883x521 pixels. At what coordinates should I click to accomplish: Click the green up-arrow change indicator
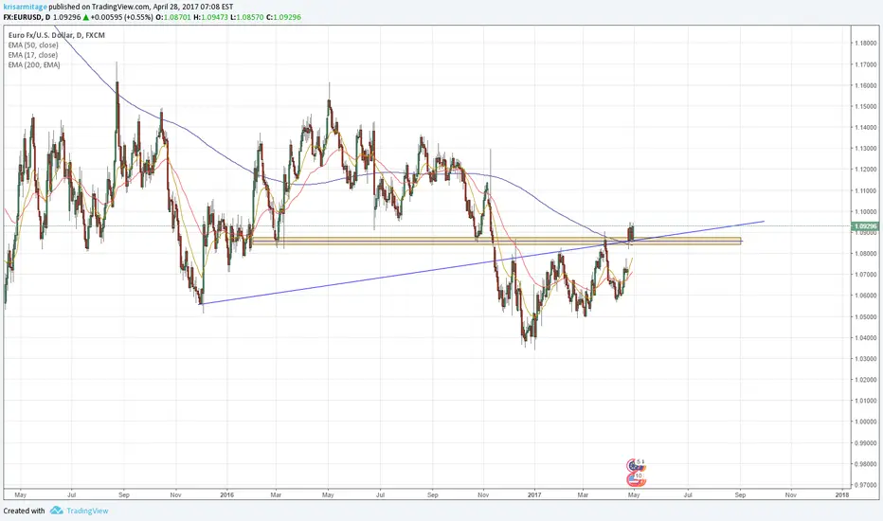pos(85,17)
